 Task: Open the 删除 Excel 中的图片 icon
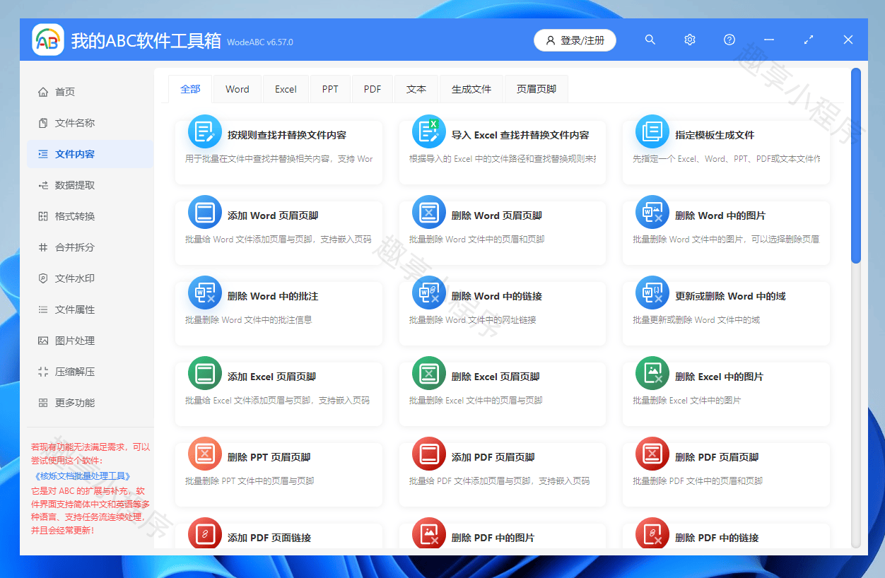point(652,373)
